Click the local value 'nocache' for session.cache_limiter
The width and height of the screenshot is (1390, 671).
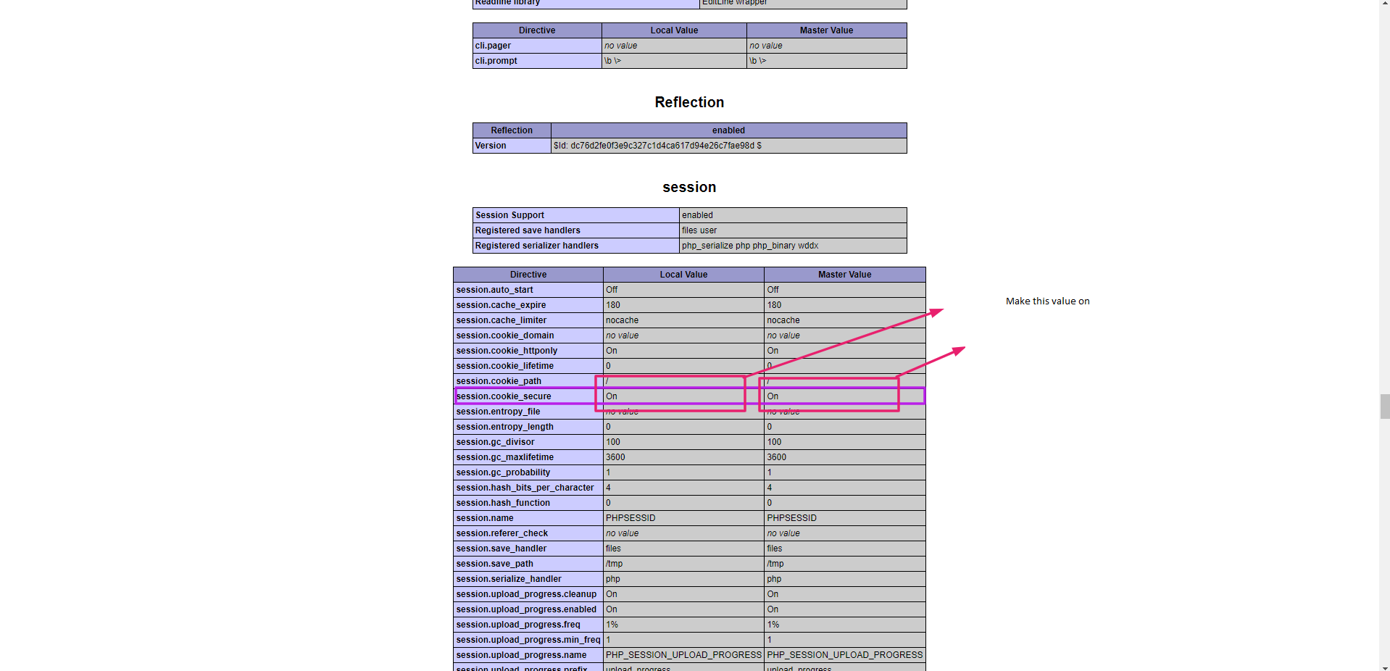click(x=623, y=320)
